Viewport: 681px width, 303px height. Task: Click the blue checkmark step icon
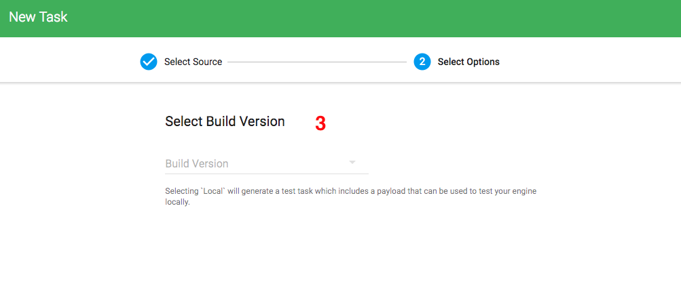point(149,62)
